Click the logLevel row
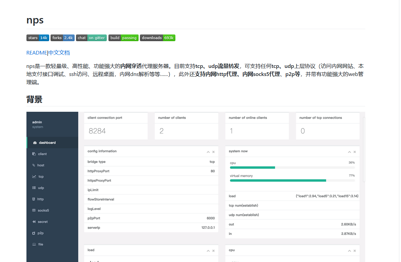 point(151,209)
